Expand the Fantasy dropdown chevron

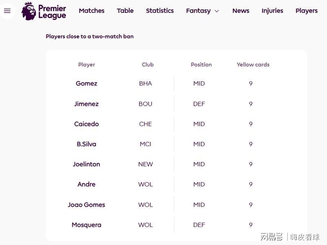click(x=217, y=11)
